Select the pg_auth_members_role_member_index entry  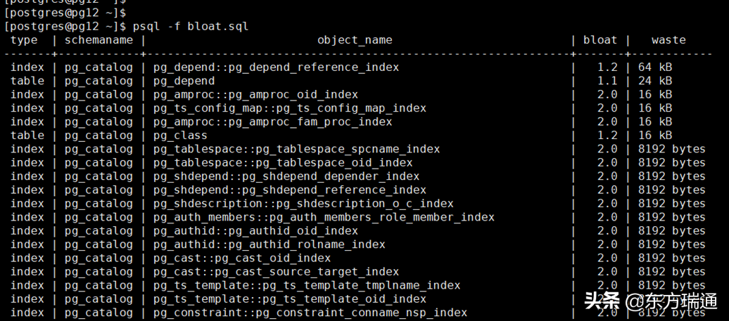(x=324, y=217)
